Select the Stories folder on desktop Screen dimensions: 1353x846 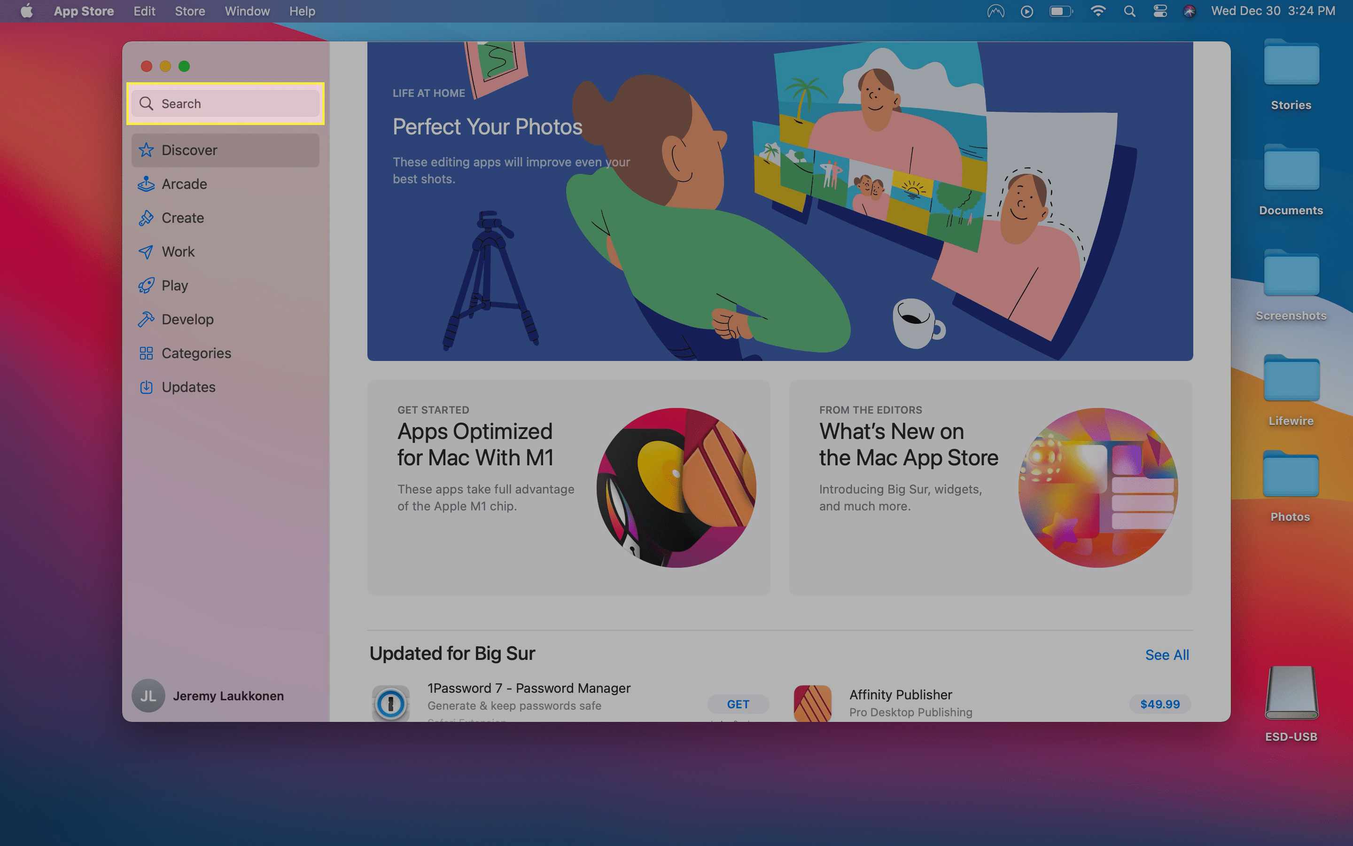click(1291, 75)
